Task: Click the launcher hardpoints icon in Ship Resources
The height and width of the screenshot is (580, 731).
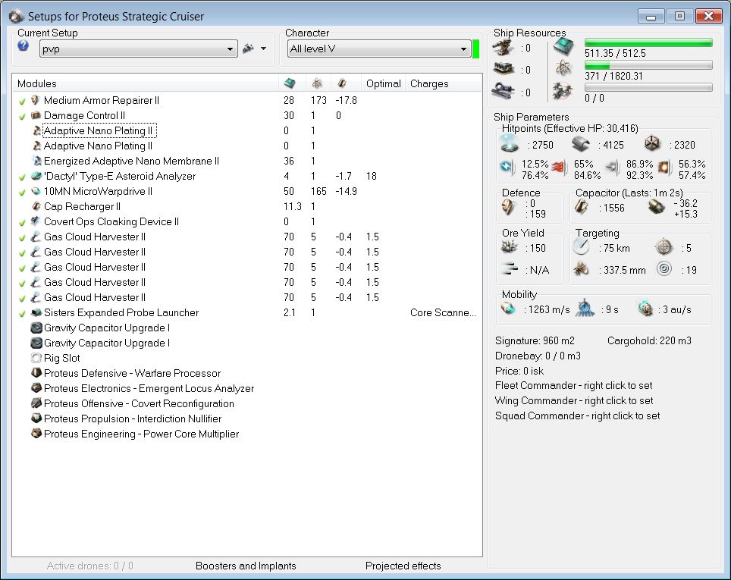Action: click(503, 70)
